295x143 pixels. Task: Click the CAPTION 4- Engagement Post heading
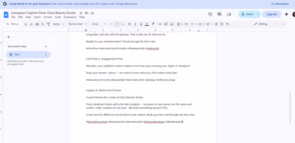104,59
